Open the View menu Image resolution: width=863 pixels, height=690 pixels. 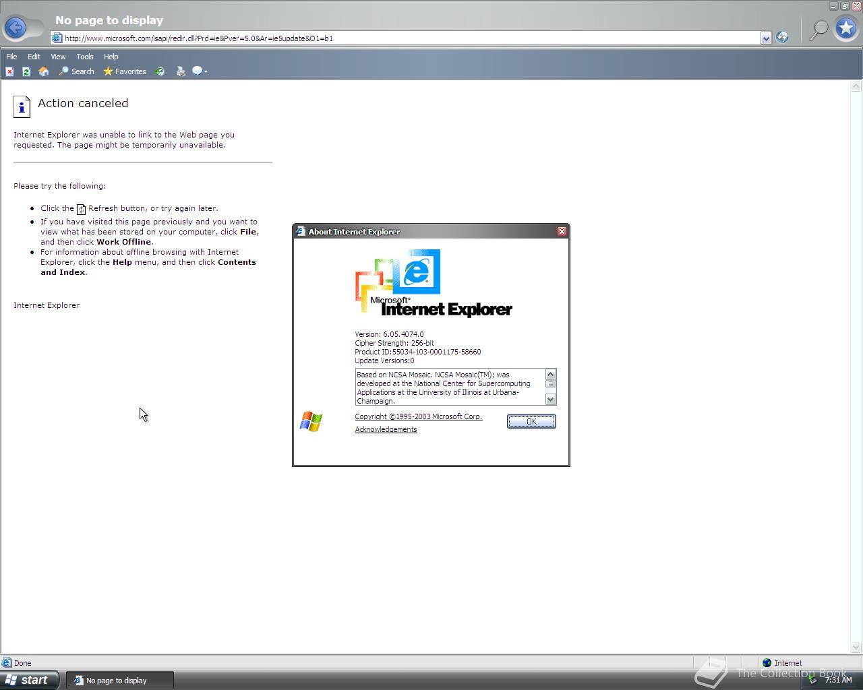[x=58, y=57]
